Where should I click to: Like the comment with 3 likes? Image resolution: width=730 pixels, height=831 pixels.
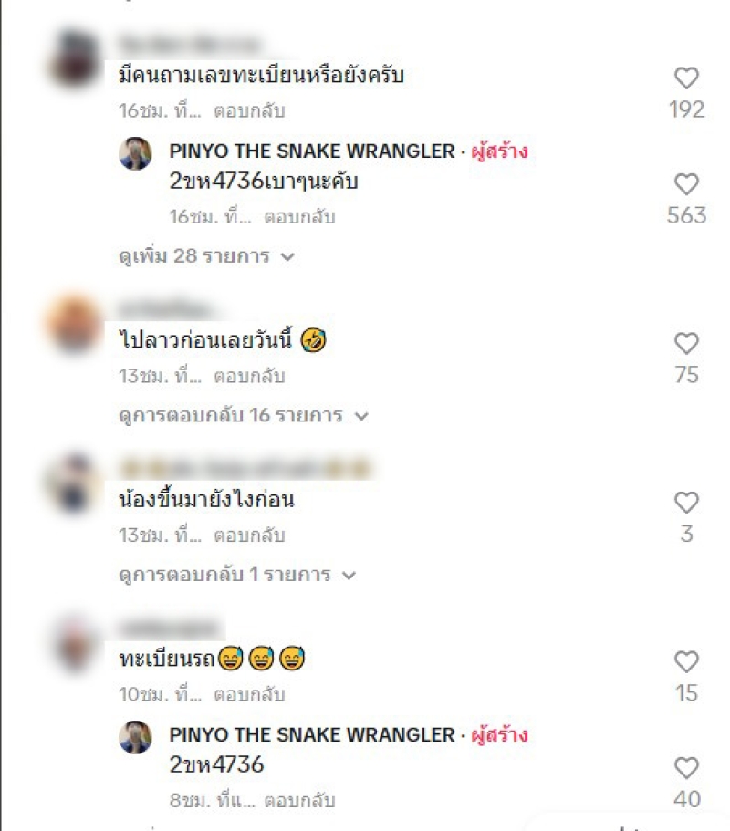pos(686,503)
